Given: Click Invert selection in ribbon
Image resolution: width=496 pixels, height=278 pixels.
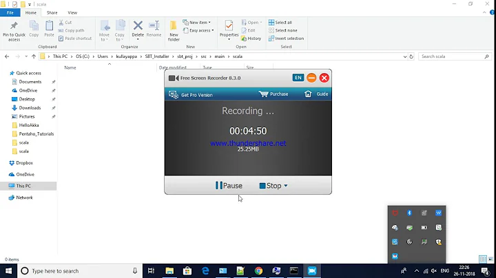Looking at the screenshot, I should 286,39.
